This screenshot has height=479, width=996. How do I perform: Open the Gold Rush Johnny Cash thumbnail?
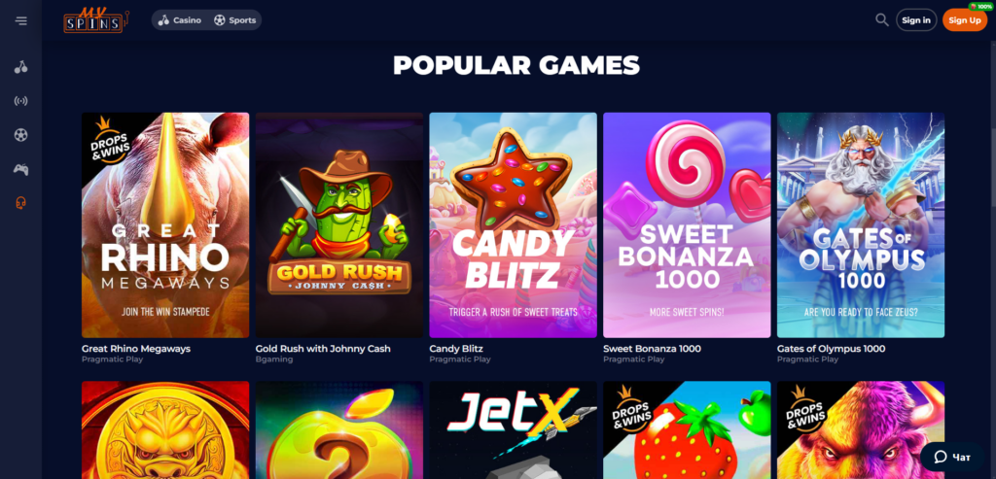(x=339, y=225)
